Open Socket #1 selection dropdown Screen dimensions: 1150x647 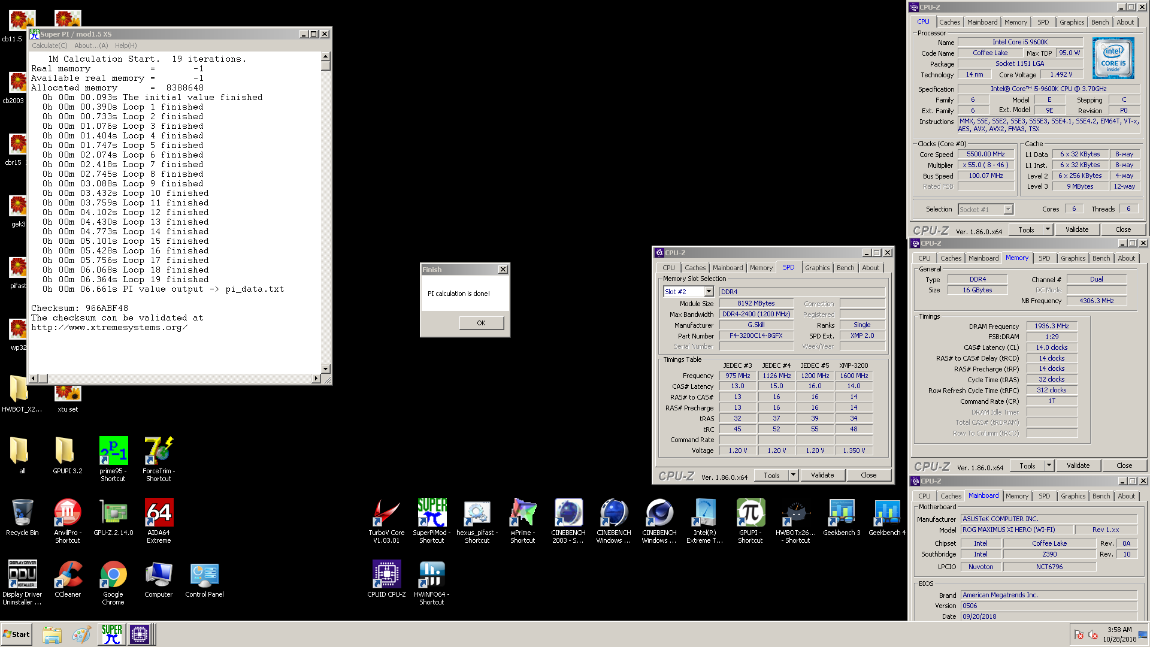[1008, 210]
